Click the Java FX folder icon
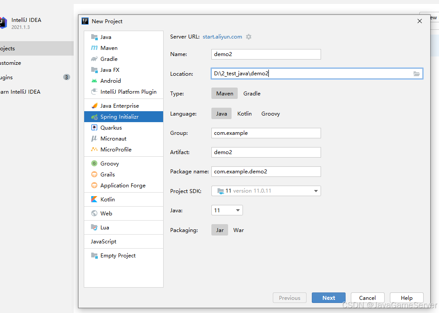Viewport: 439px width, 313px height. (x=94, y=70)
